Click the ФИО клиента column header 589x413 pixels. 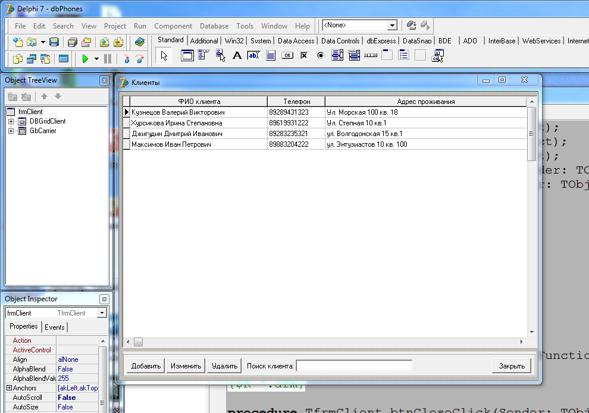[199, 101]
